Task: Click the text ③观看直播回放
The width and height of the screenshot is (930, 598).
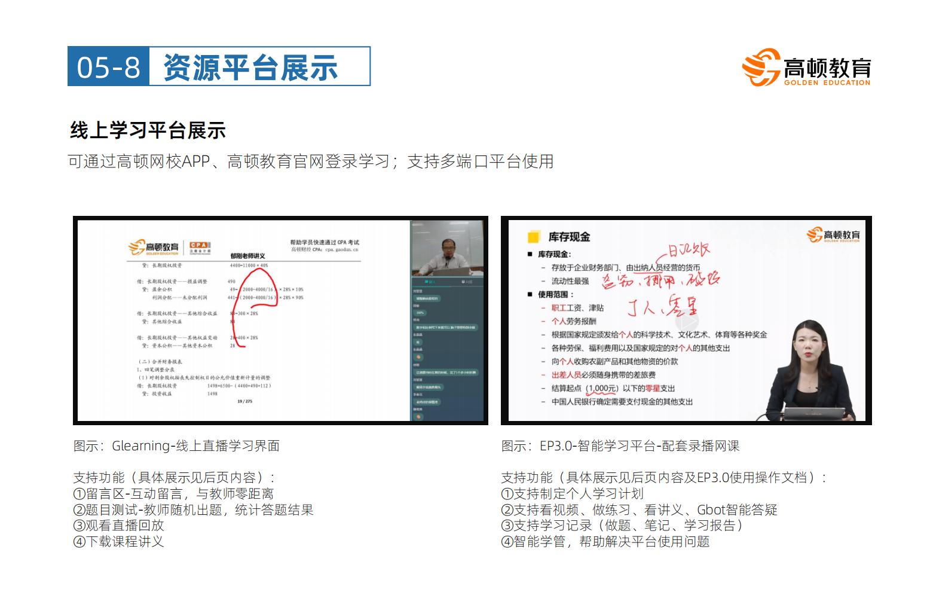Action: click(x=118, y=526)
